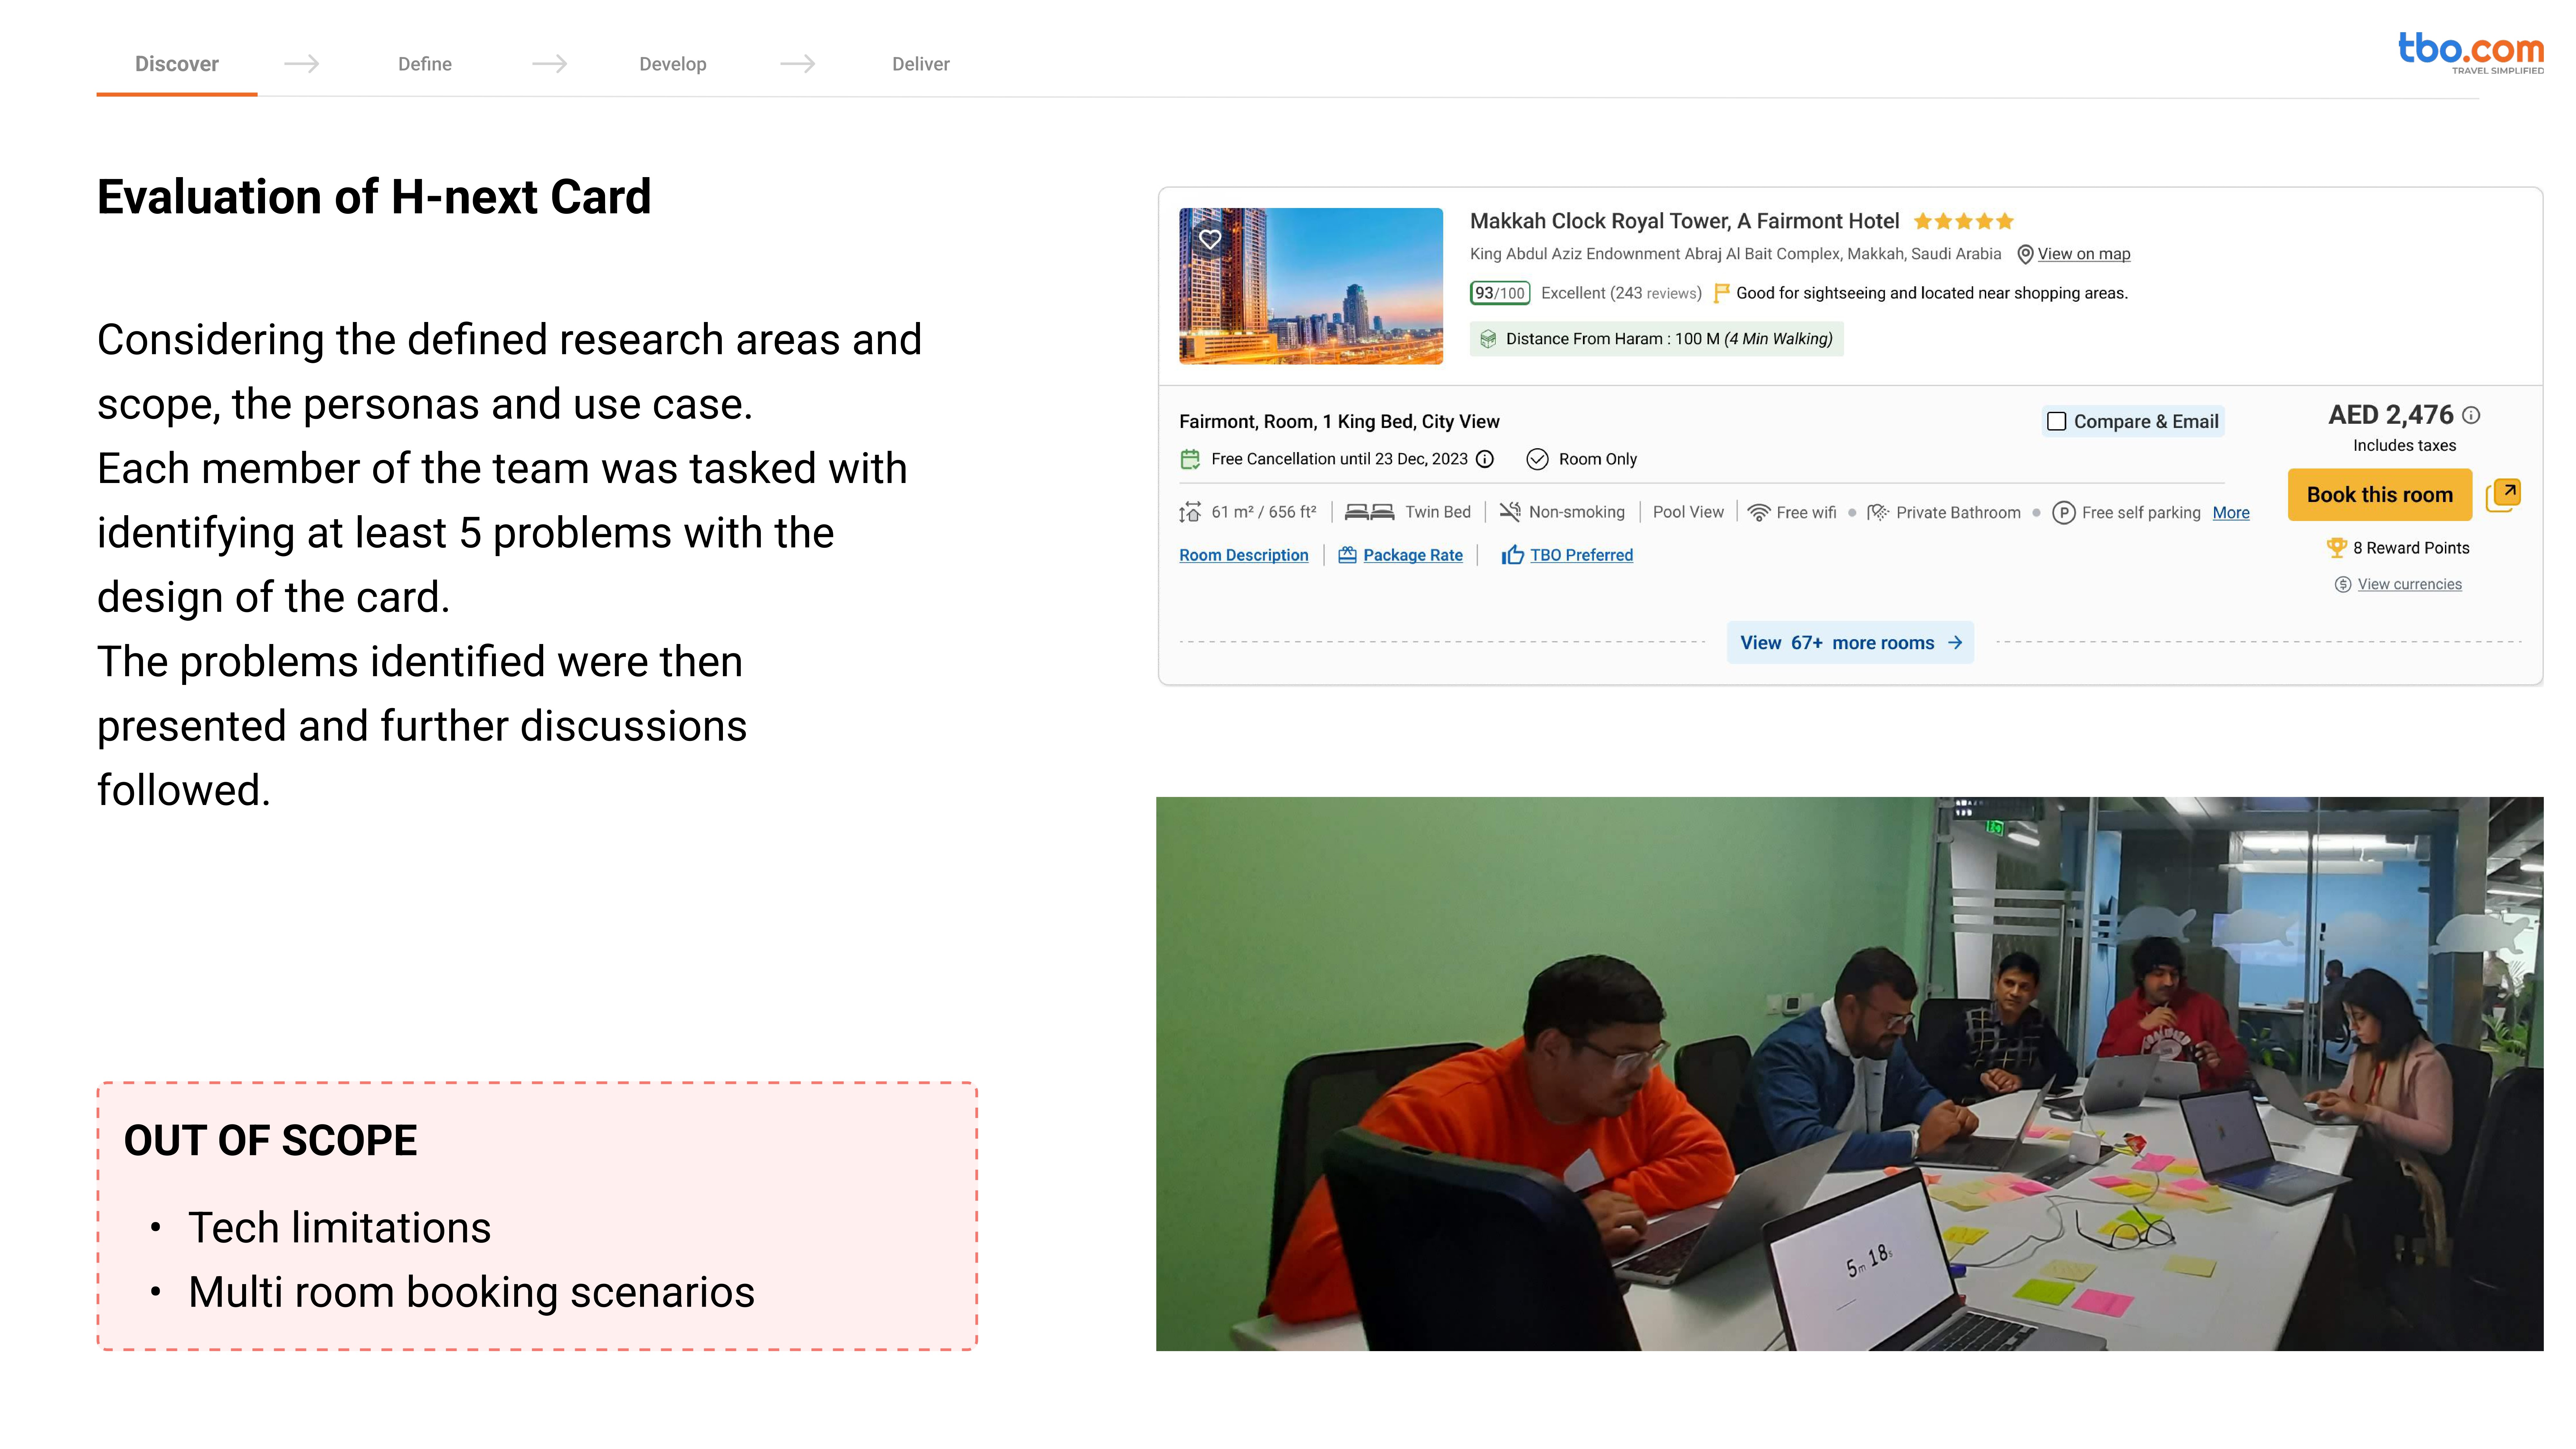Expand View 67+ more rooms
This screenshot has height=1449, width=2576.
(1850, 643)
